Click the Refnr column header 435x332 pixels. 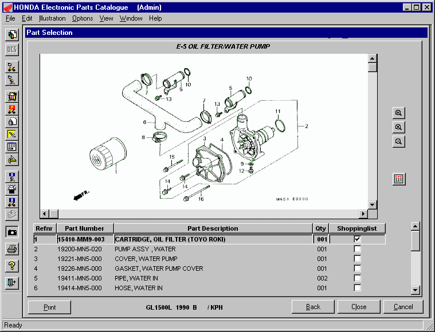(x=44, y=228)
